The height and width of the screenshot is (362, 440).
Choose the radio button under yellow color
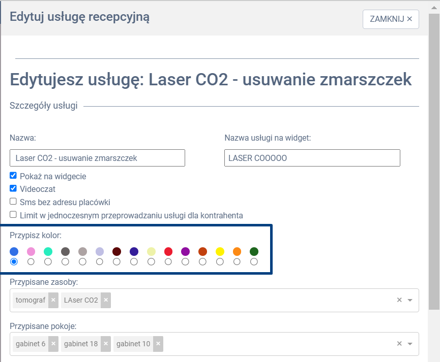tap(220, 261)
